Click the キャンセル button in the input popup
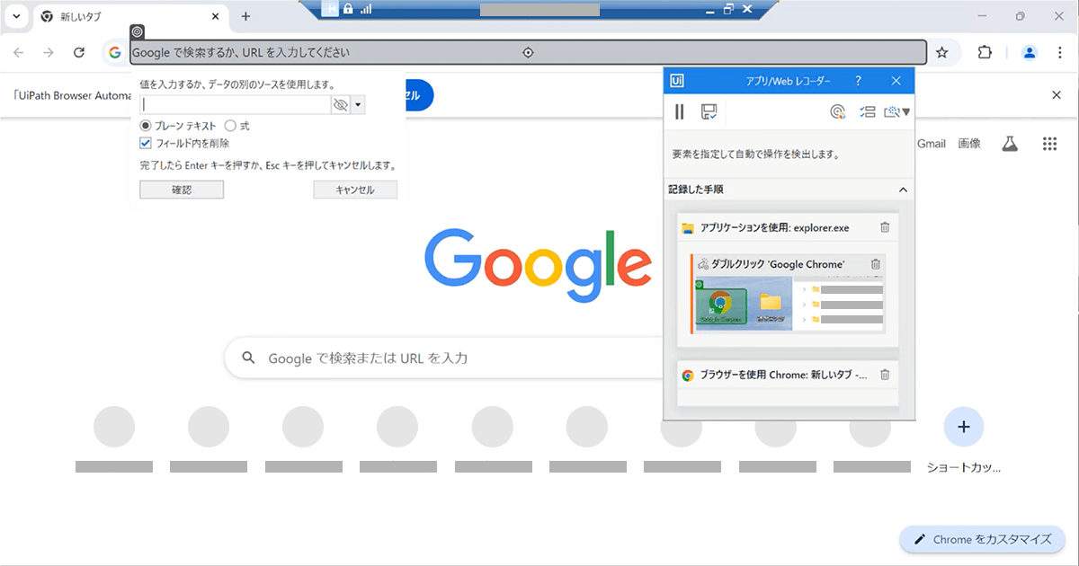 pos(355,190)
